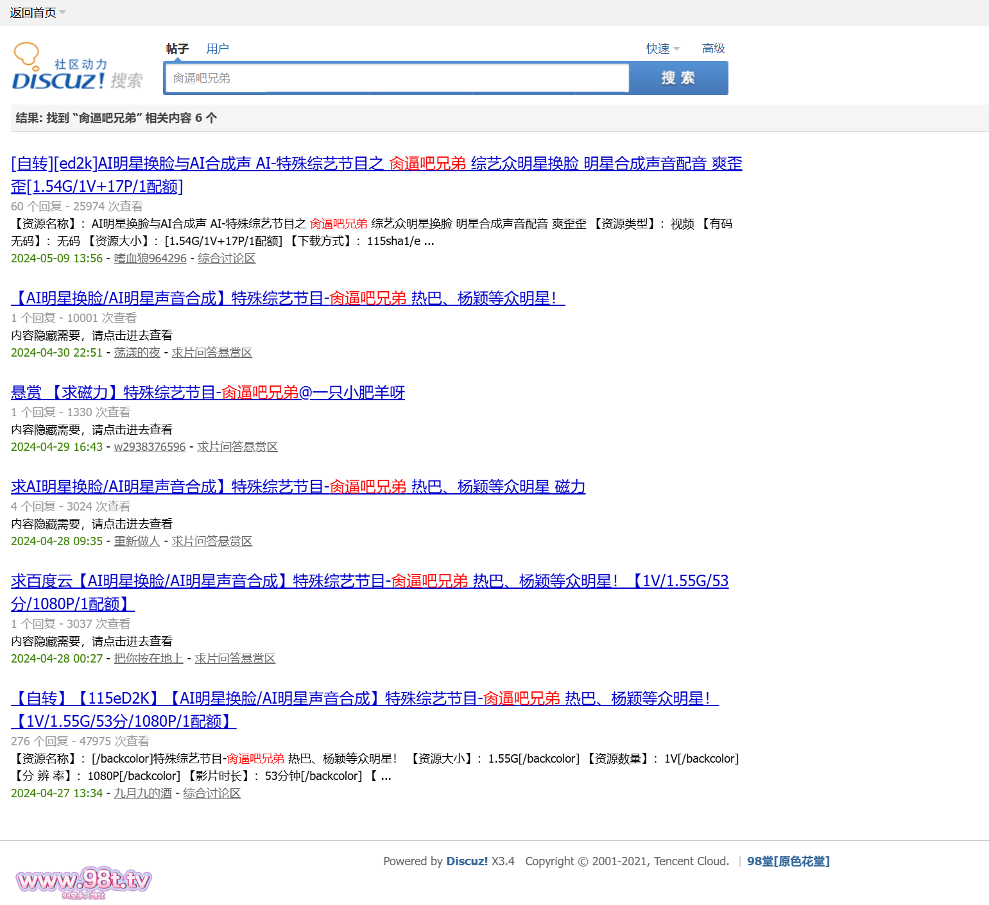Select the 帖子 search tab
This screenshot has height=905, width=989.
point(177,49)
